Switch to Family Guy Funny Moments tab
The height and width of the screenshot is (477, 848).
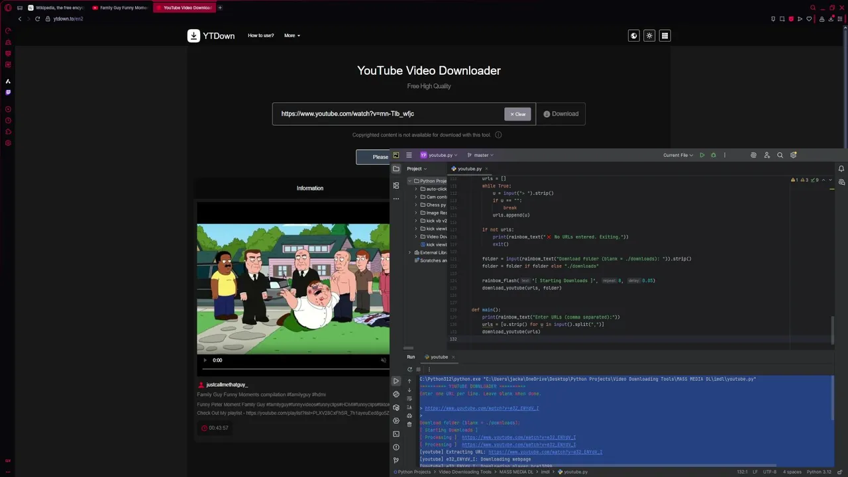[x=120, y=8]
